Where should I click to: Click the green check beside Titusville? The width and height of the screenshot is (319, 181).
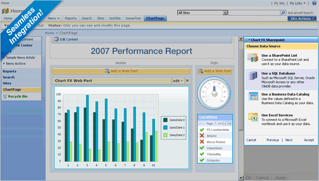(x=202, y=154)
